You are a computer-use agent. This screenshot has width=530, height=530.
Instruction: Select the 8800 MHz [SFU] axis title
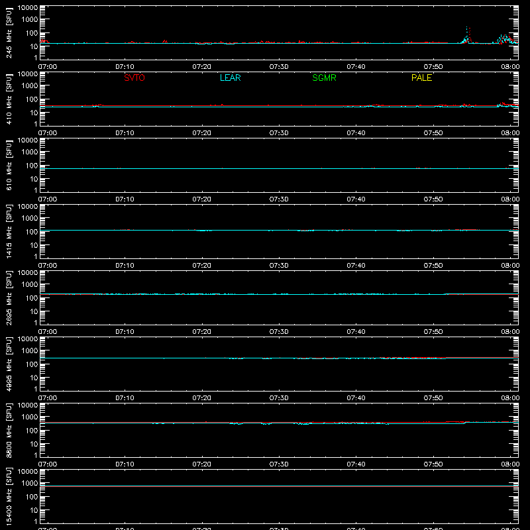click(9, 431)
